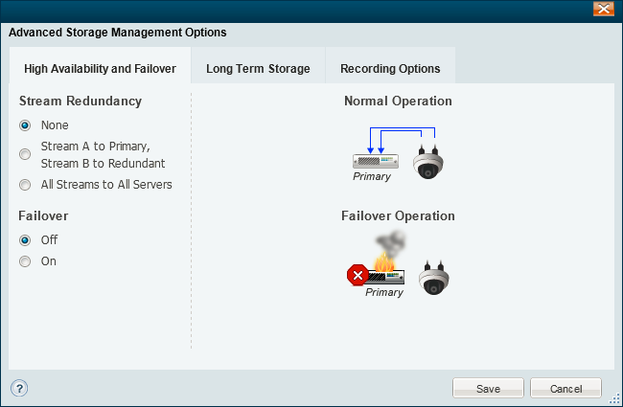Click the help question mark icon
Viewport: 623px width, 407px height.
pyautogui.click(x=19, y=388)
